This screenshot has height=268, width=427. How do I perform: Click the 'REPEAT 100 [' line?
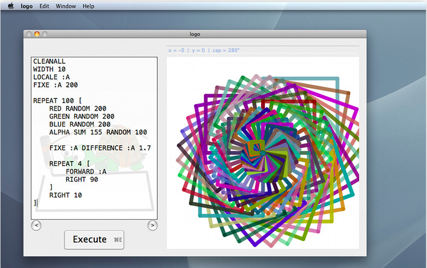pos(57,101)
